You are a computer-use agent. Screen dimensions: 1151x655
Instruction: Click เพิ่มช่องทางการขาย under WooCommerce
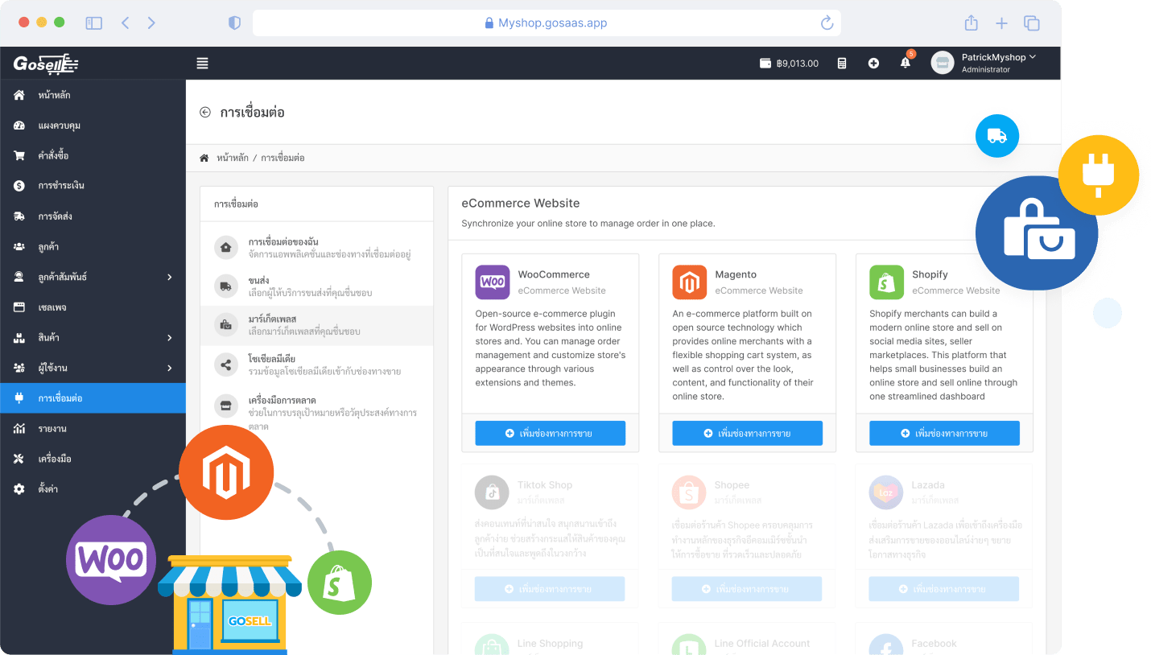pos(550,433)
